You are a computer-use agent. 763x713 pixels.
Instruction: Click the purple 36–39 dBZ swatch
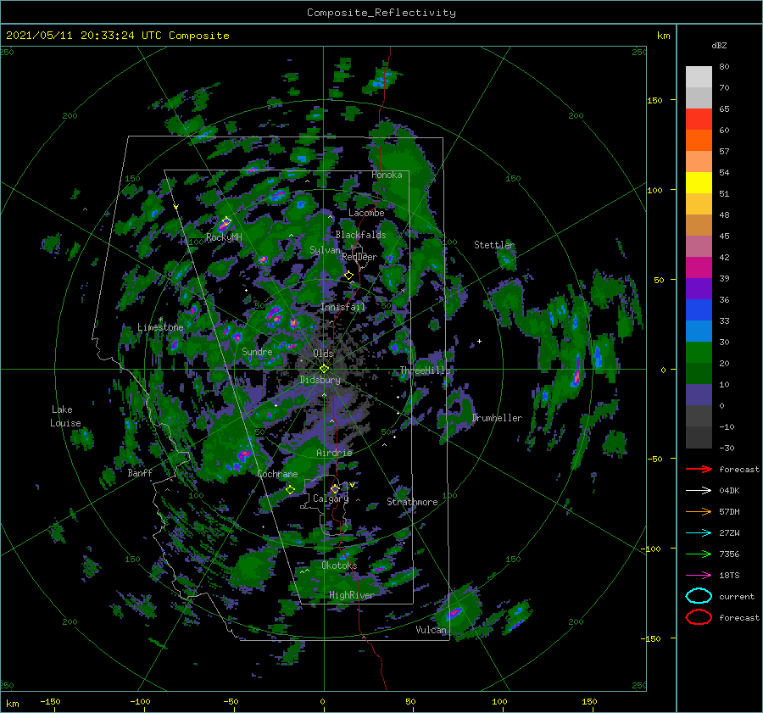coord(699,289)
